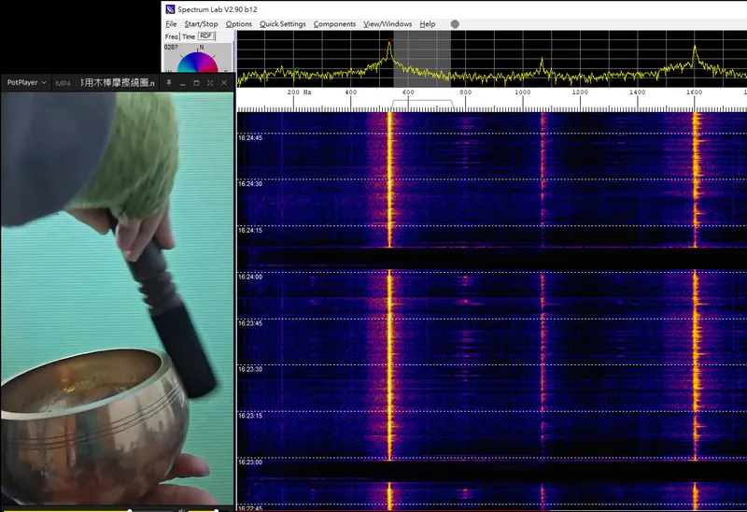Open the File menu in Spectrum Lab

pos(171,23)
